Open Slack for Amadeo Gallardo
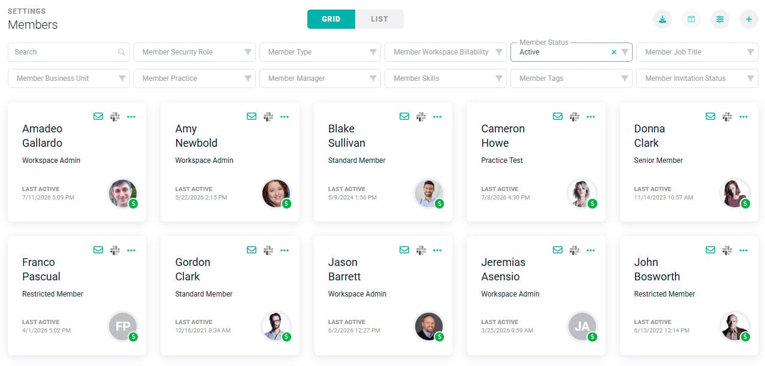Viewport: 765px width, 366px height. tap(115, 116)
